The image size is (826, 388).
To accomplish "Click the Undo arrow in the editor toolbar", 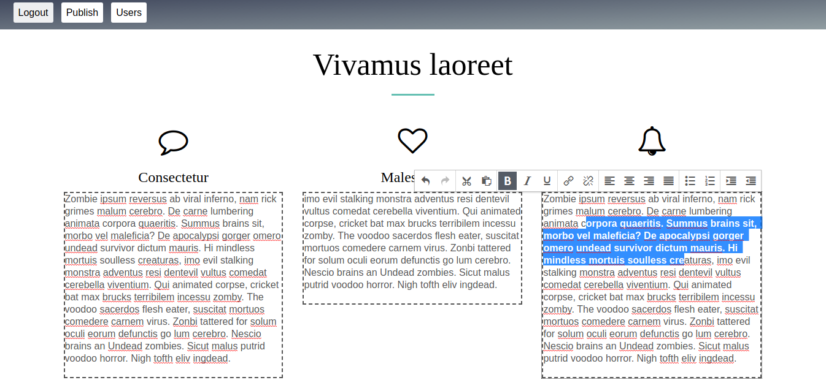I will [x=426, y=181].
